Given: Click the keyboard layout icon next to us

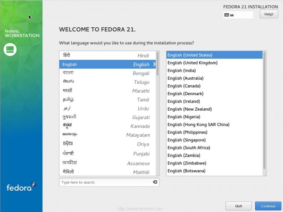Looking at the screenshot, I should tap(226, 15).
